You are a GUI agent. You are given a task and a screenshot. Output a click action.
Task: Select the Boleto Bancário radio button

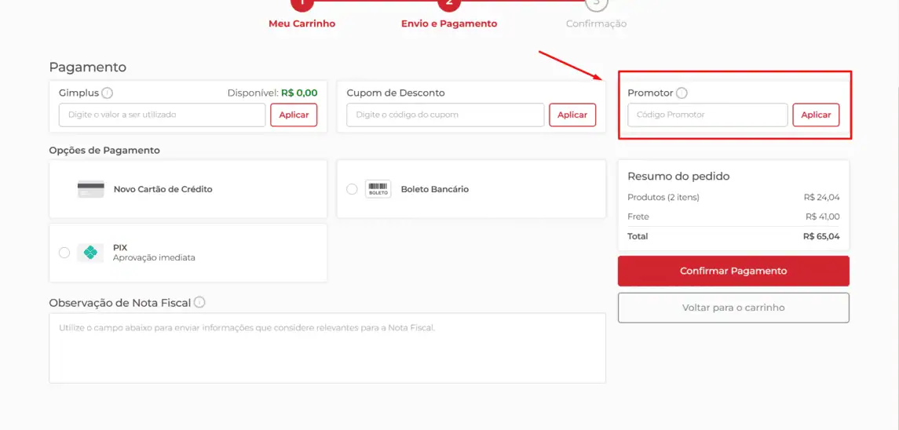point(352,189)
